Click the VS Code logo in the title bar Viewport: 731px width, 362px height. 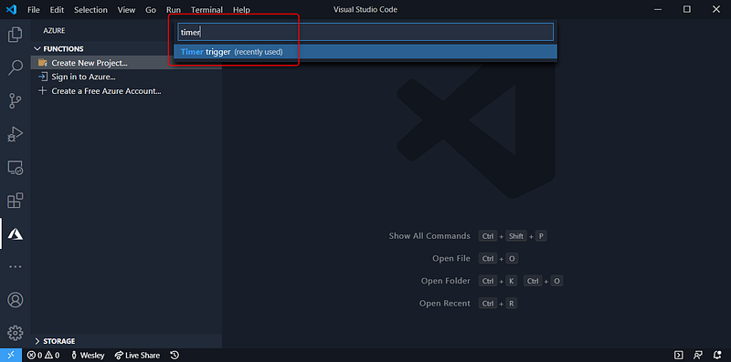[12, 9]
